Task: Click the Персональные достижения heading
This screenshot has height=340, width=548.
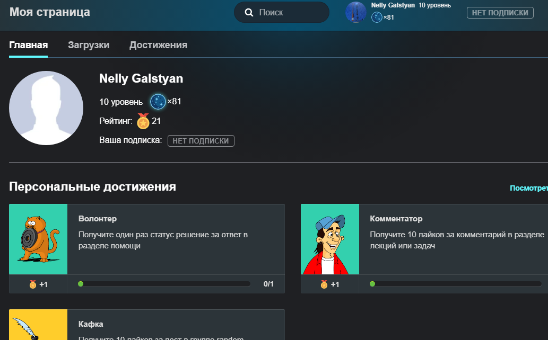Action: click(93, 187)
